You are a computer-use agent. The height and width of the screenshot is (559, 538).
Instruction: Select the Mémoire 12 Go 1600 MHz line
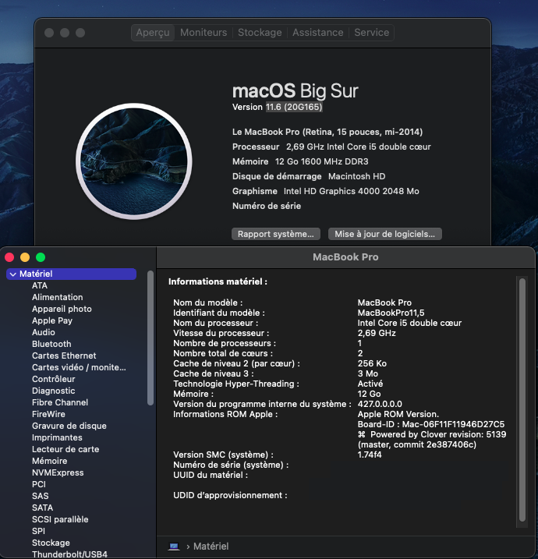pyautogui.click(x=300, y=161)
